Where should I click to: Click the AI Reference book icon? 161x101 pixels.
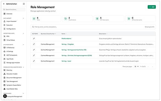tap(4, 47)
